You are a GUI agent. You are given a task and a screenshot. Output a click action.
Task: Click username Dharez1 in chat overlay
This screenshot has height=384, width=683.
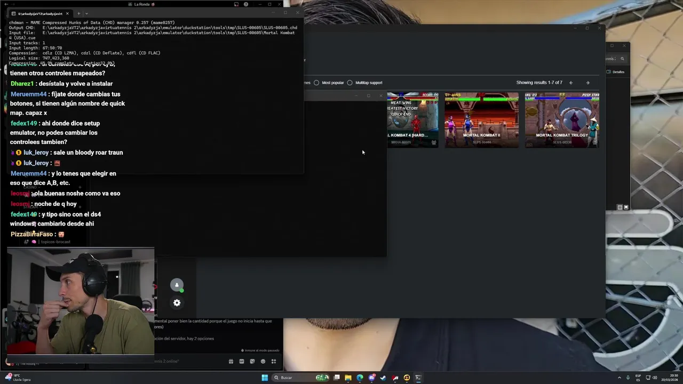pos(22,84)
